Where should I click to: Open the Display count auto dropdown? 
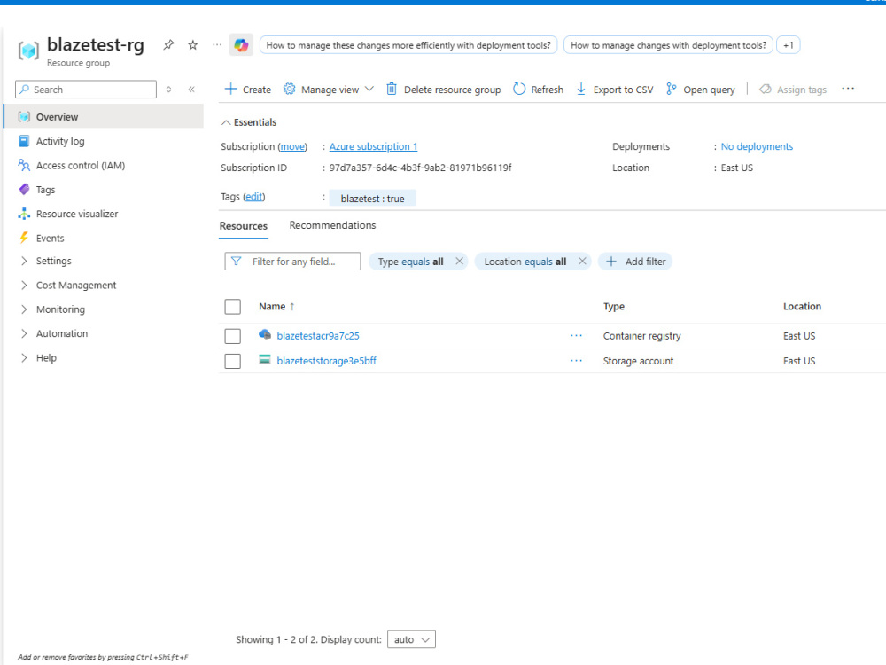click(411, 639)
